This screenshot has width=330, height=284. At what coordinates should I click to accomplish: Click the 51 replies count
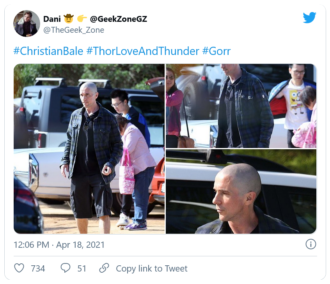click(x=82, y=268)
